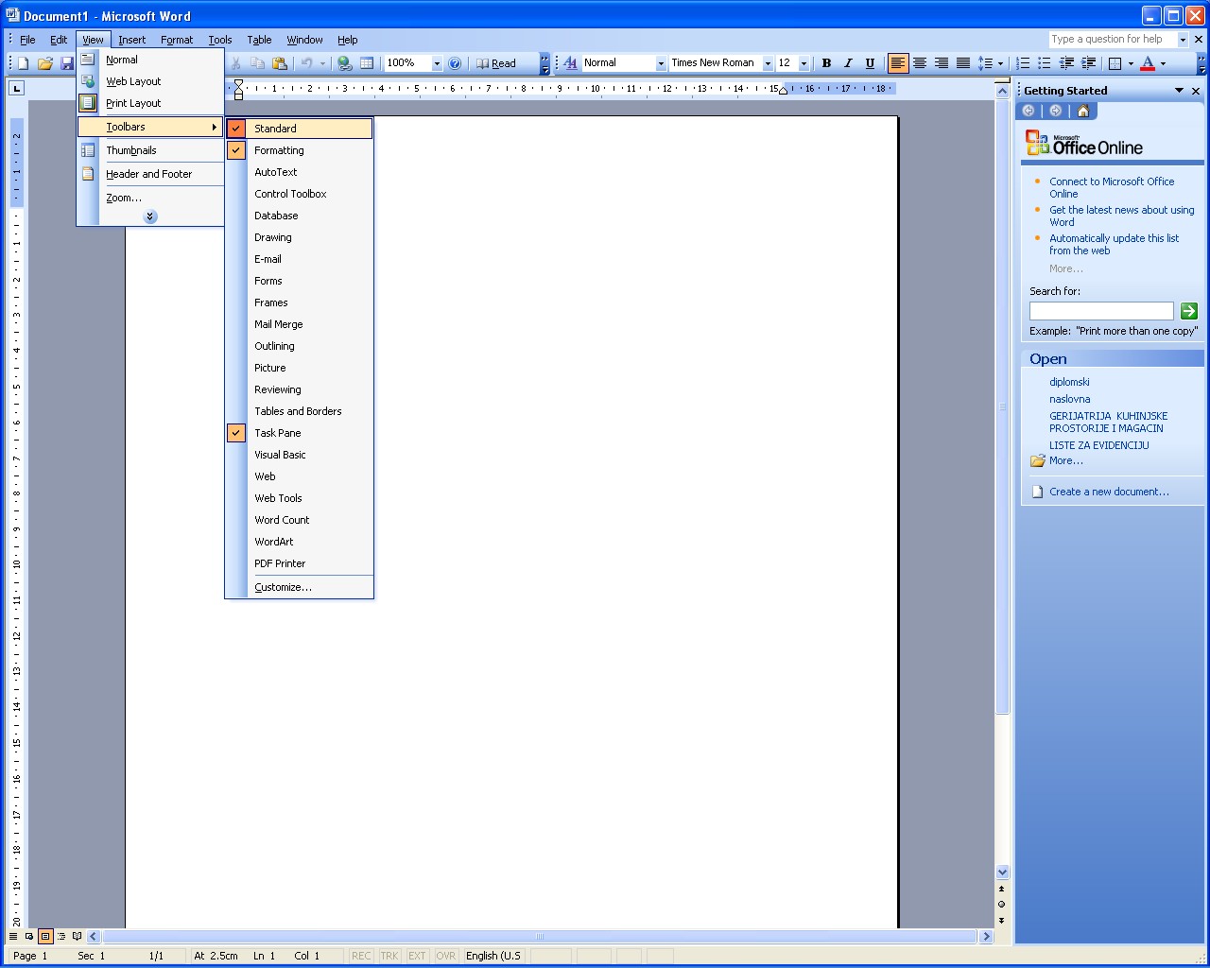Open the help question box dropdown arrow

click(1183, 40)
